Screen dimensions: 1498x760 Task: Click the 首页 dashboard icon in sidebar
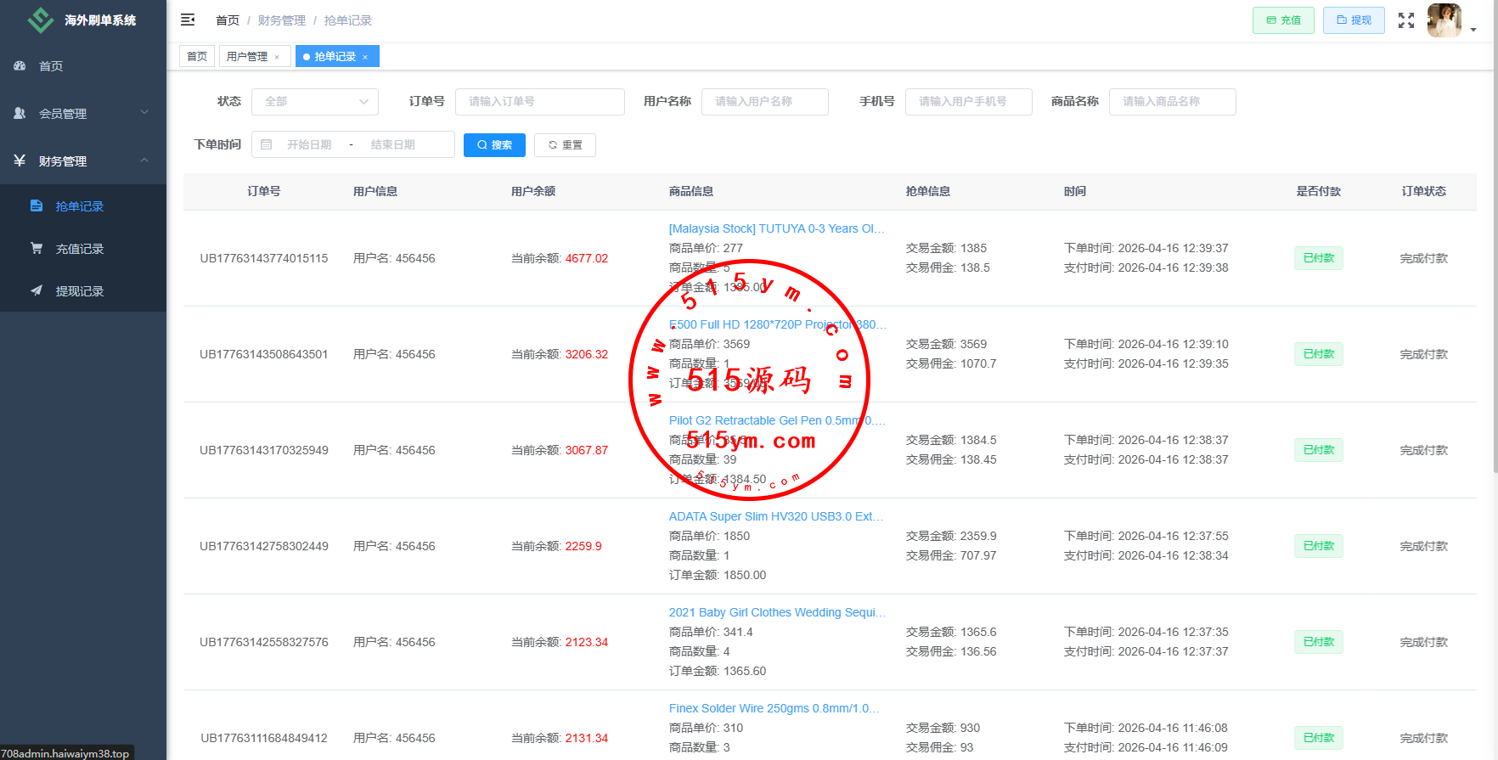click(20, 66)
